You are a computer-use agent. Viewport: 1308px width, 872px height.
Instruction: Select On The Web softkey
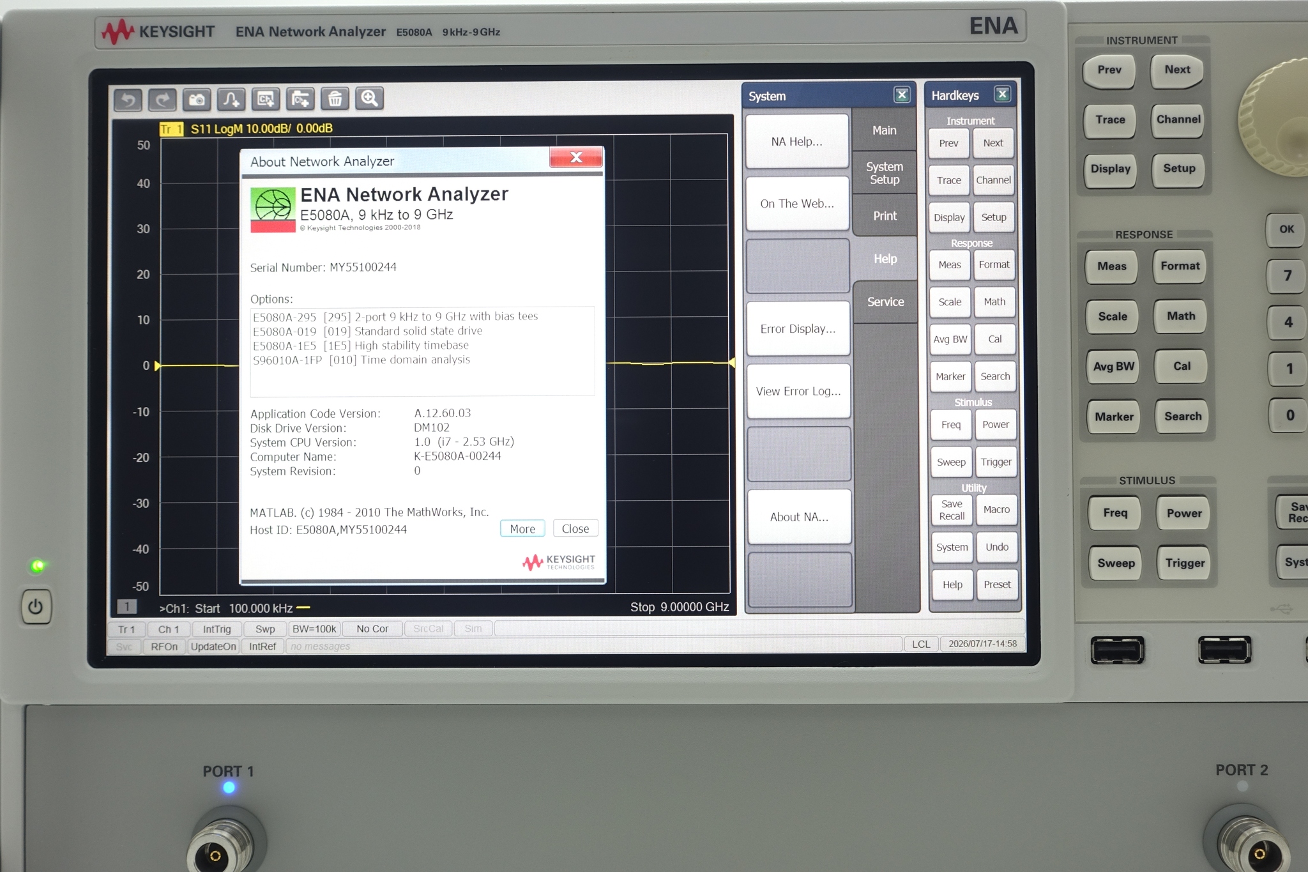pos(797,203)
